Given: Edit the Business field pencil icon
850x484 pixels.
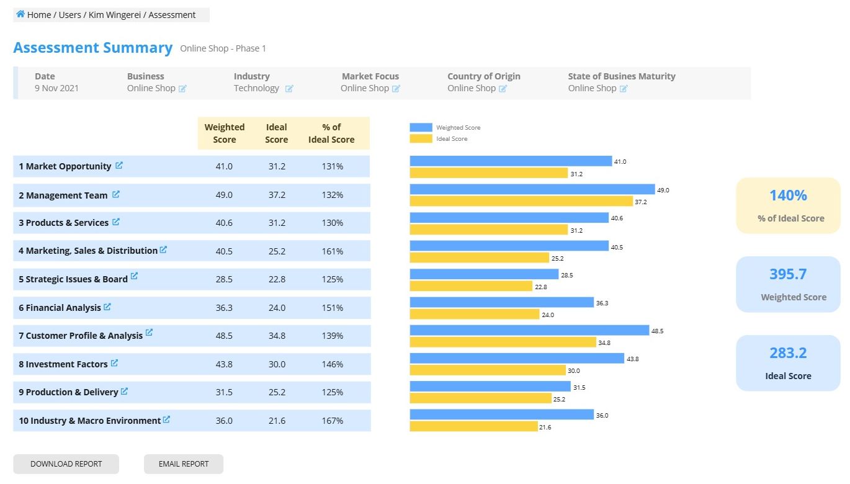Looking at the screenshot, I should coord(182,89).
